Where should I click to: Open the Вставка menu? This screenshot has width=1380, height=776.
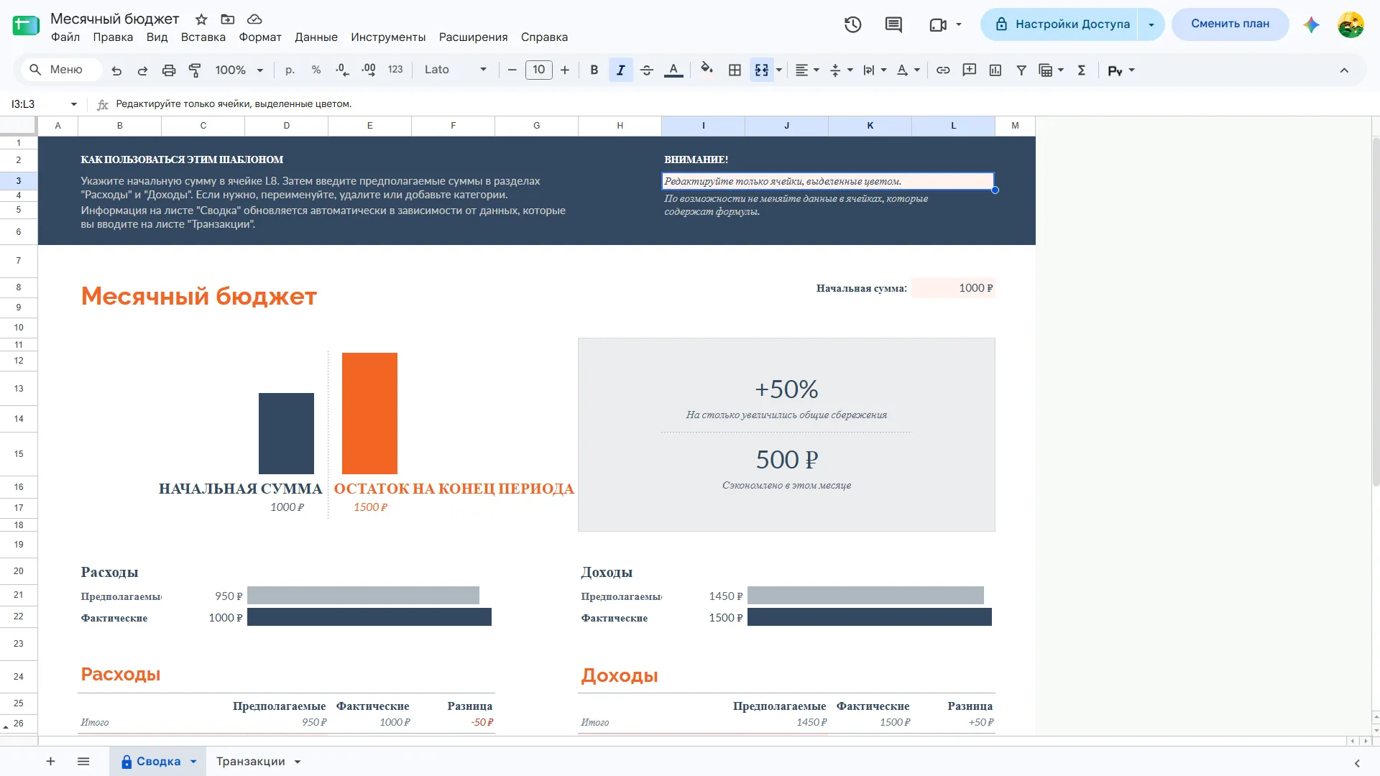click(203, 37)
